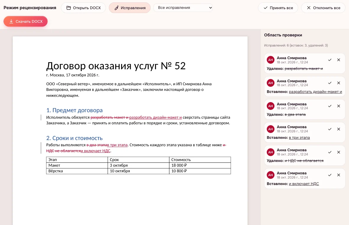Reject deletion "и НДС не облагается"

[x=339, y=152]
